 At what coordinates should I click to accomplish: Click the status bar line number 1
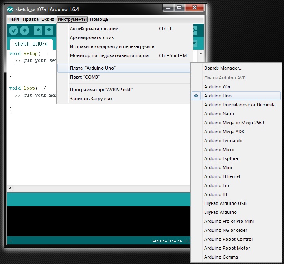pyautogui.click(x=11, y=241)
